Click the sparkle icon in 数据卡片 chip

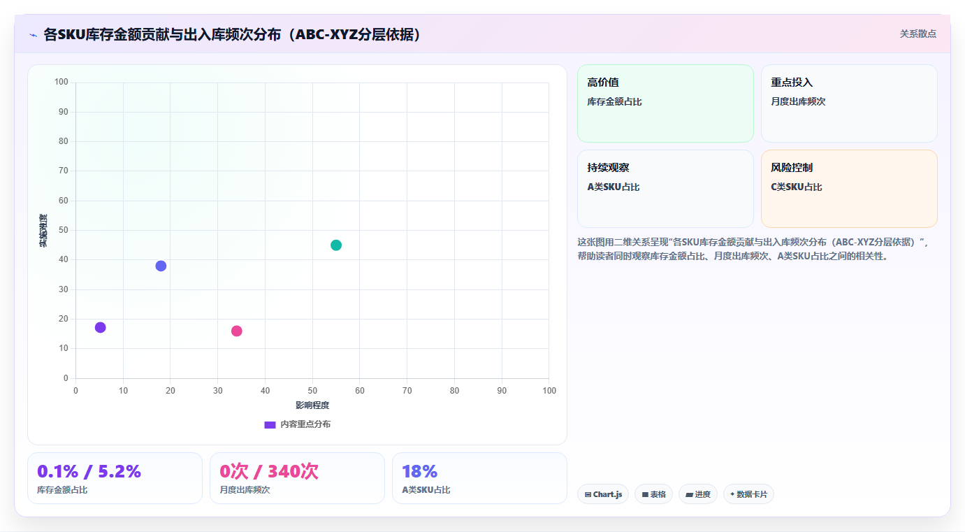click(732, 494)
